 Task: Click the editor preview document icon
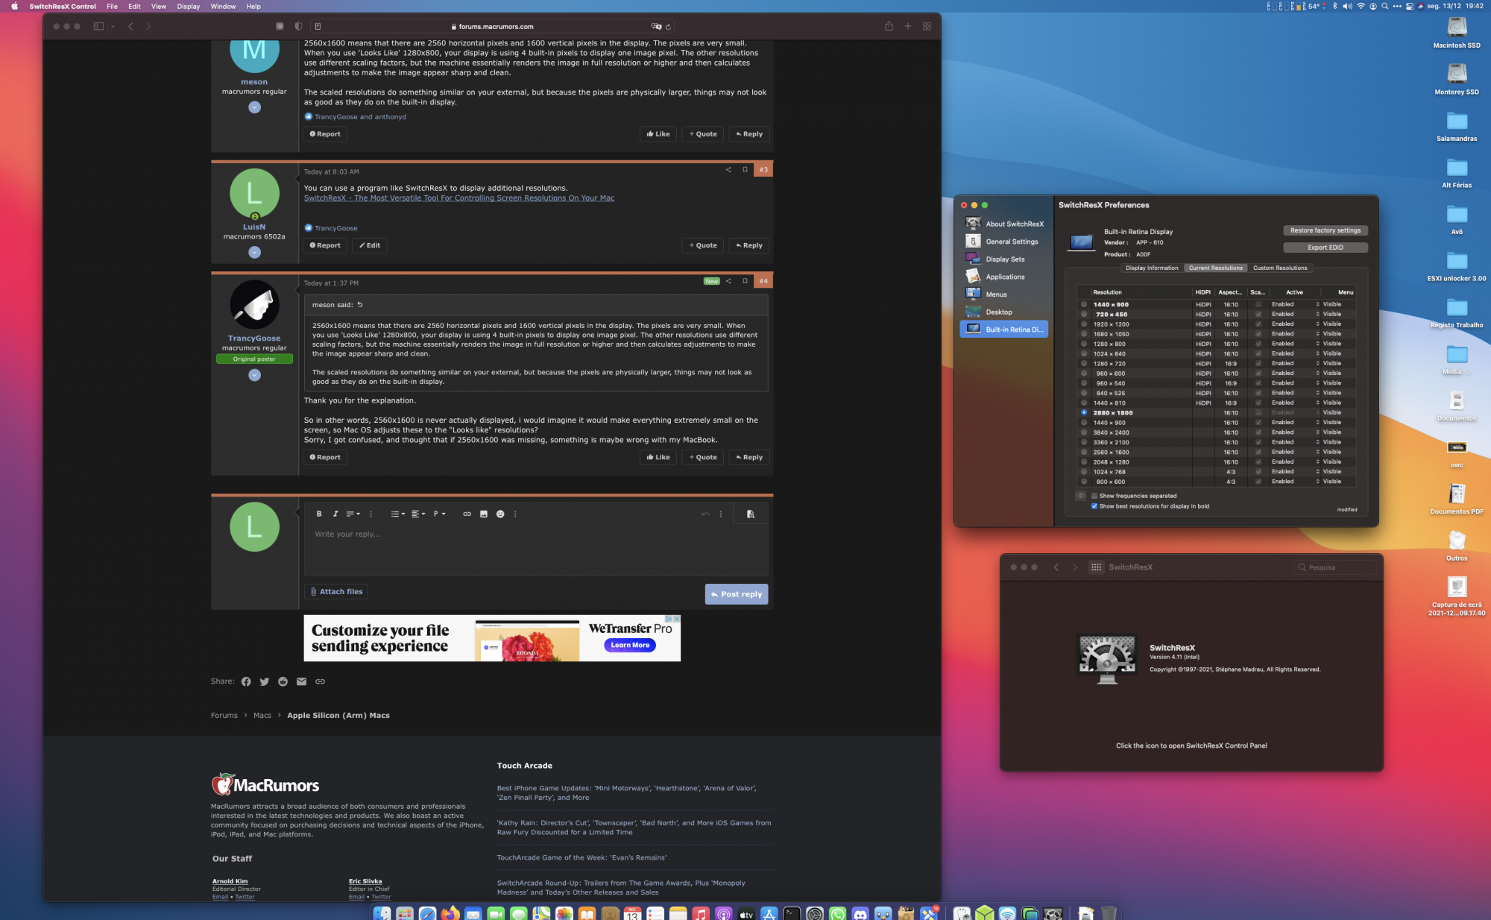[x=750, y=514]
